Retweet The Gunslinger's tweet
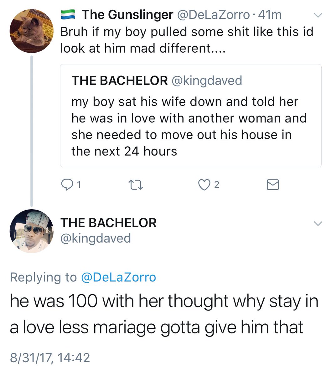The height and width of the screenshot is (376, 331). pyautogui.click(x=137, y=185)
